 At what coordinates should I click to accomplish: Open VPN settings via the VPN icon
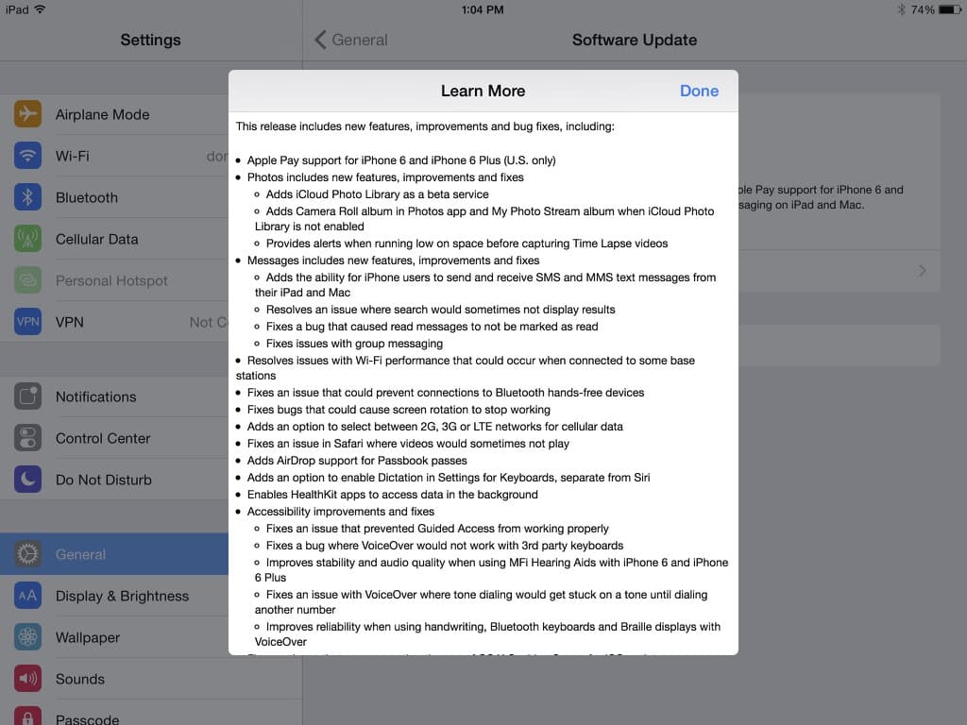(27, 322)
